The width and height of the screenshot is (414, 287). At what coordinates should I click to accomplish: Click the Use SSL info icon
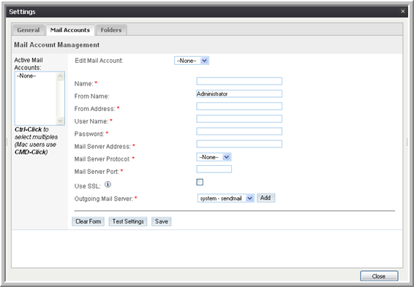coord(108,185)
